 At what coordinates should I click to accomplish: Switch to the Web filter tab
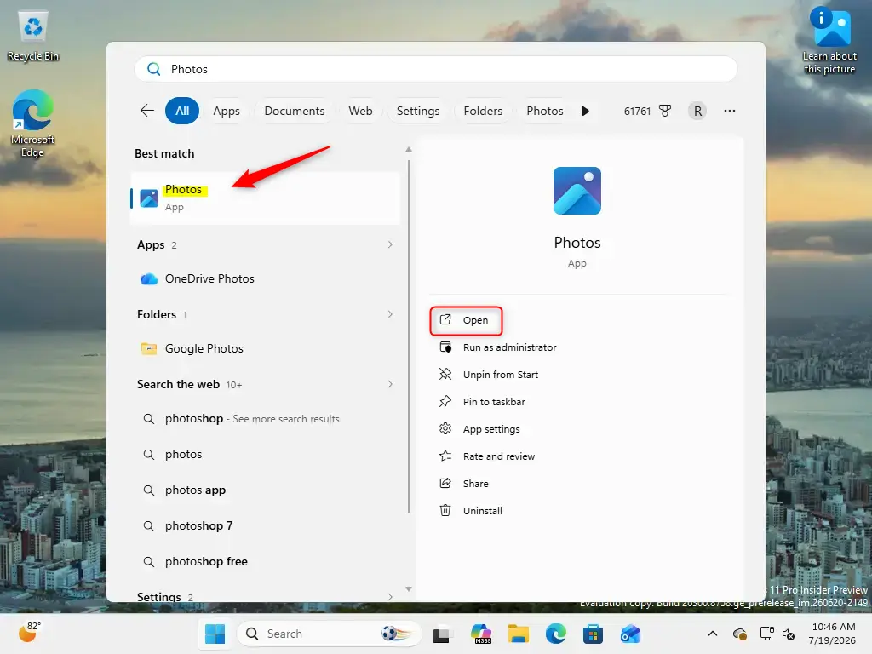pyautogui.click(x=360, y=111)
